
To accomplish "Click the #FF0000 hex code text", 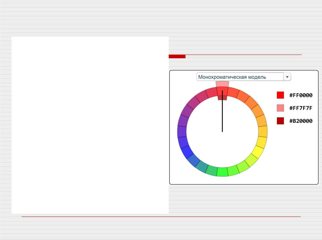I will pos(301,95).
